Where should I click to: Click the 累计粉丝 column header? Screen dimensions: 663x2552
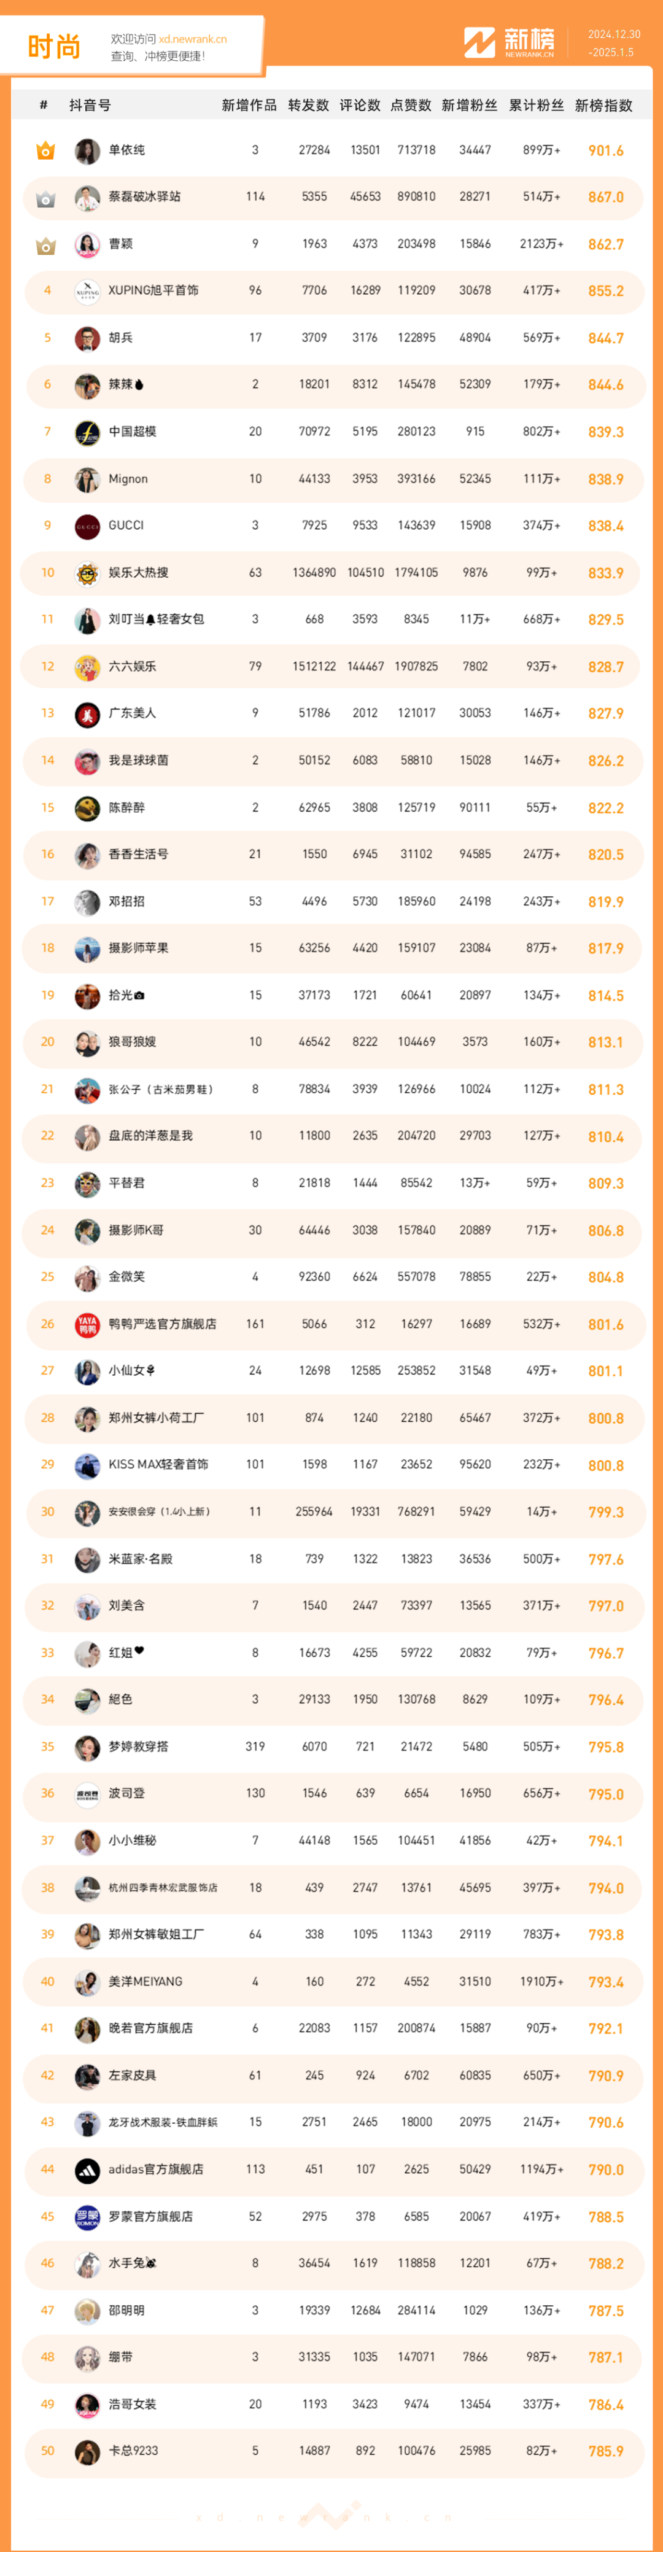[x=536, y=105]
